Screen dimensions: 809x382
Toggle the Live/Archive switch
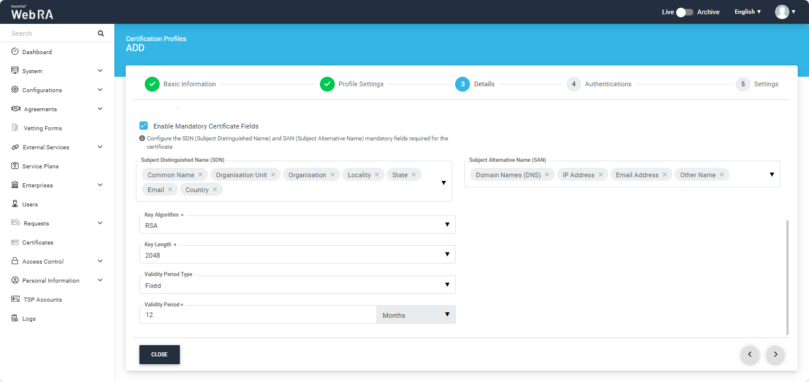coord(684,12)
